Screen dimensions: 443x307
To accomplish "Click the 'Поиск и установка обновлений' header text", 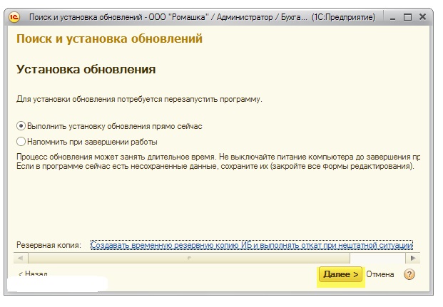I will [x=109, y=38].
